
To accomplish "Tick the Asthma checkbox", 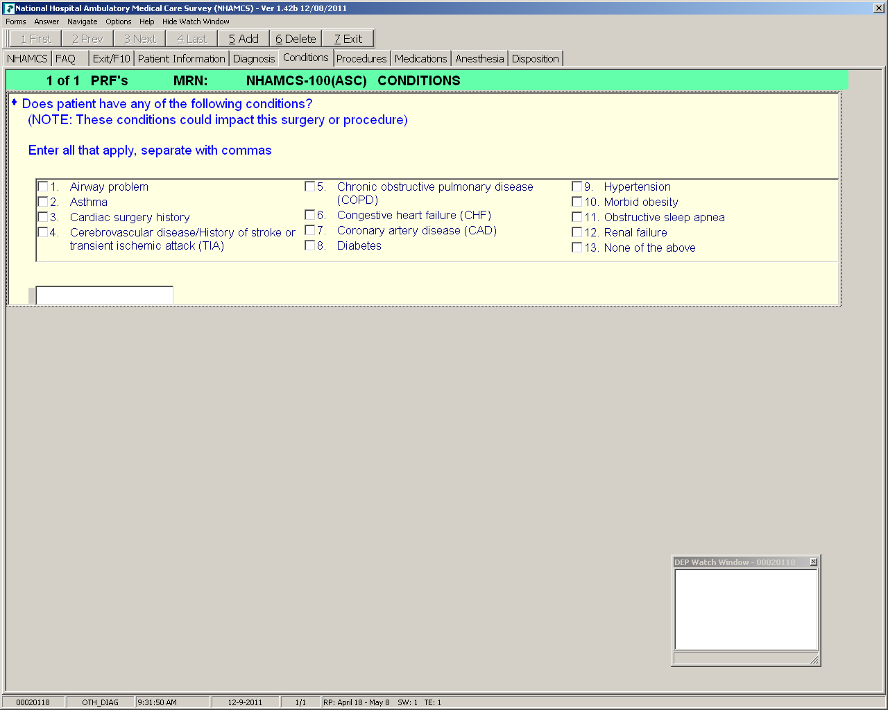I will [43, 202].
